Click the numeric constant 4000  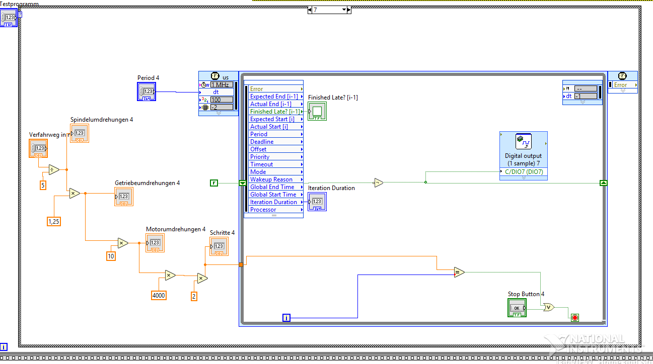(159, 295)
